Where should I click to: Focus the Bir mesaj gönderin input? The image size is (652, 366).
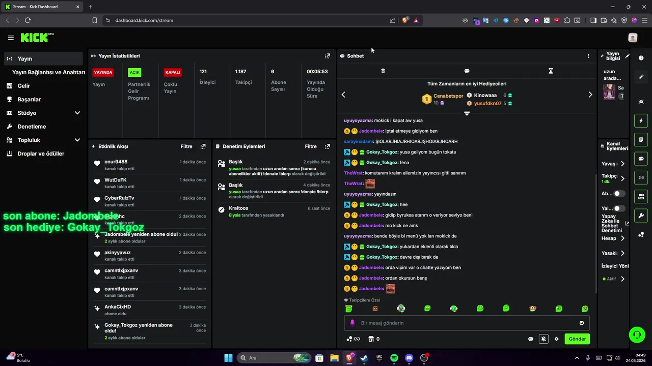pyautogui.click(x=467, y=323)
